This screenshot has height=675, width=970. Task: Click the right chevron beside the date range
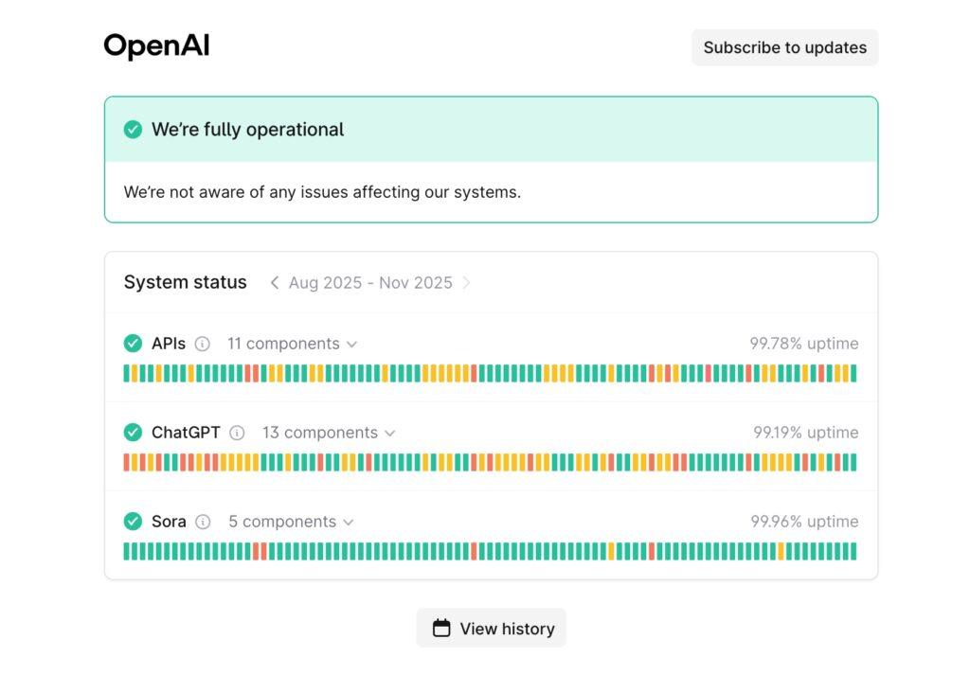pos(466,282)
